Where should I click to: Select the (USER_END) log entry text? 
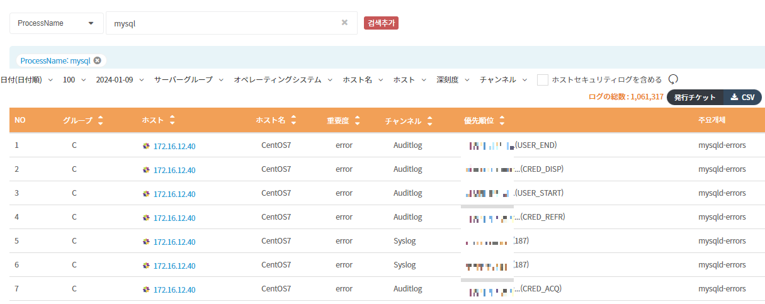tap(536, 145)
